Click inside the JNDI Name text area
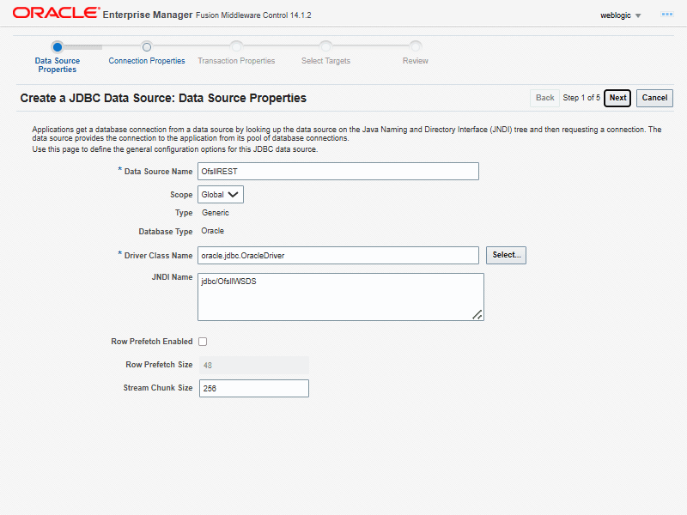The image size is (687, 515). [340, 297]
